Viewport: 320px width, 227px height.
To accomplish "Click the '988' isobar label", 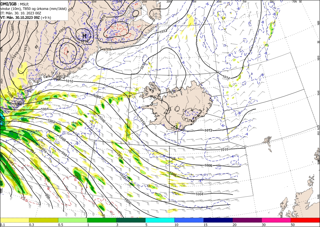I will [x=12, y=163].
